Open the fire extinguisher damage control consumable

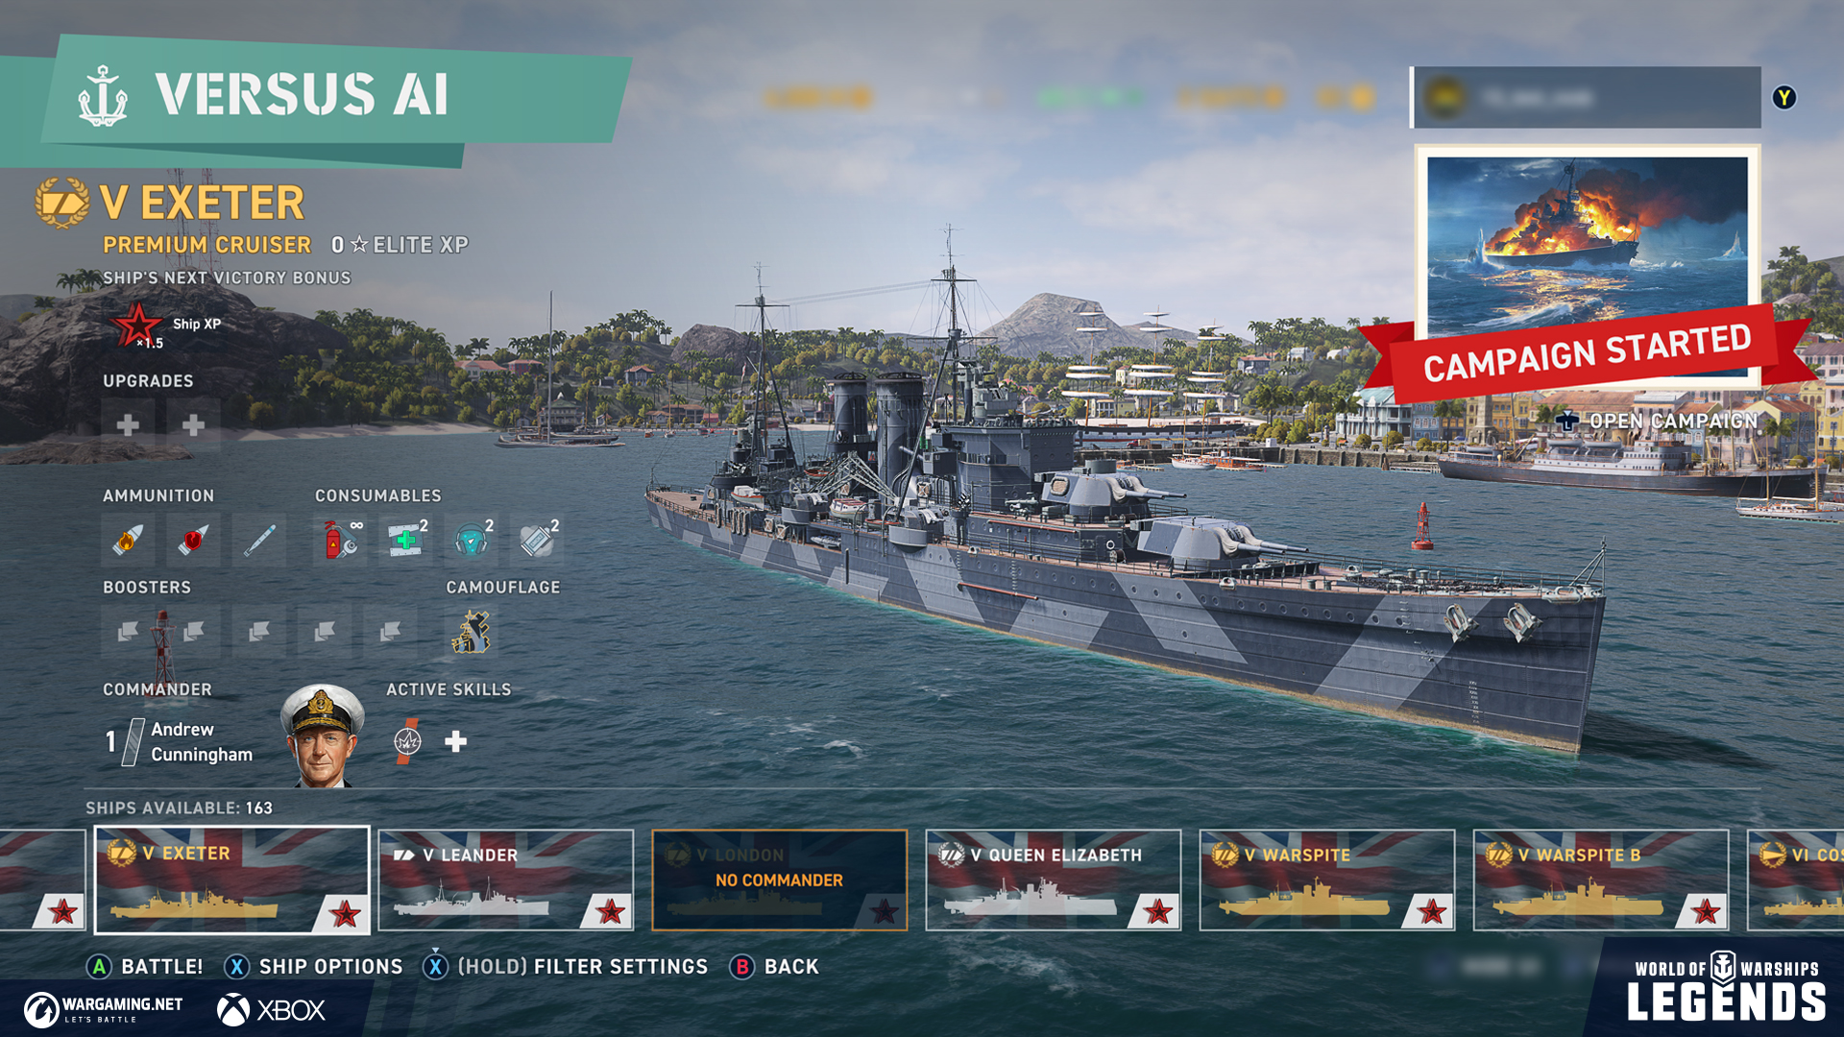[x=340, y=540]
